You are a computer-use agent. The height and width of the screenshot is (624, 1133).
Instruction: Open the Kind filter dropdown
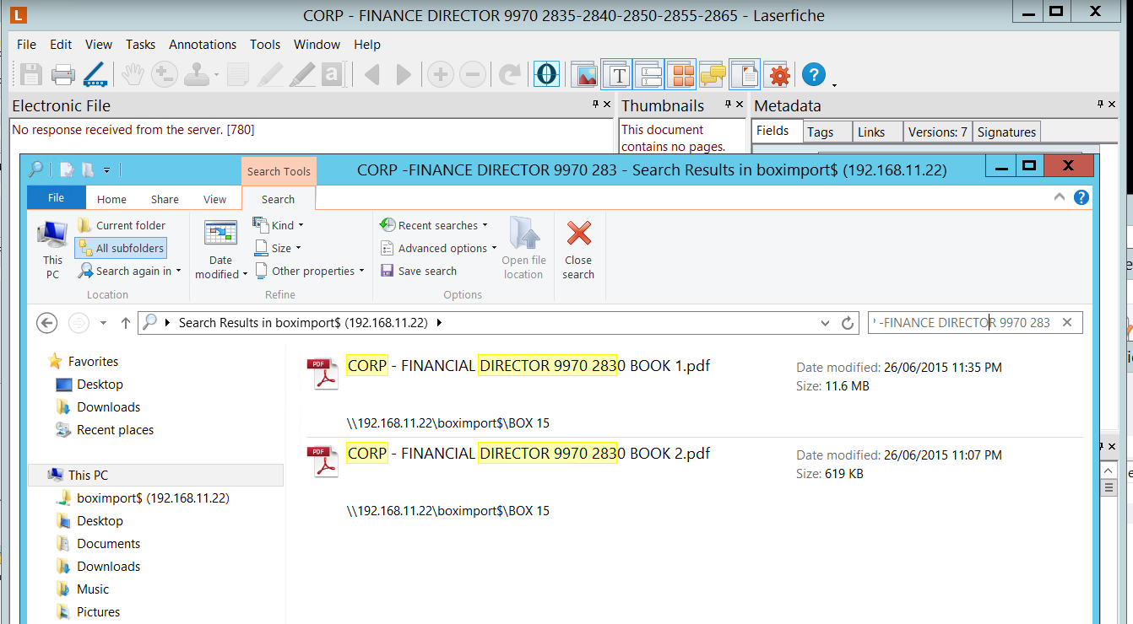click(278, 225)
